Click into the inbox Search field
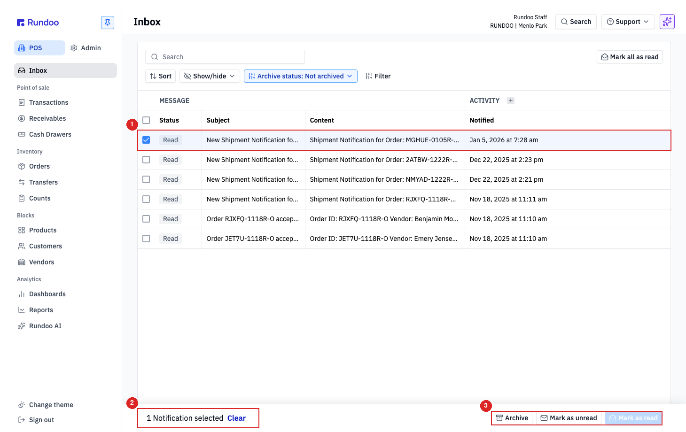 tap(225, 57)
